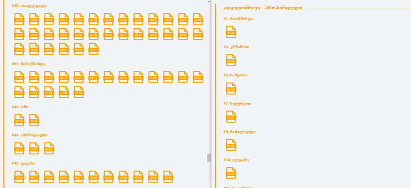Open the 40.44 file icon
Screen dimensions: 411x188
pos(138,34)
